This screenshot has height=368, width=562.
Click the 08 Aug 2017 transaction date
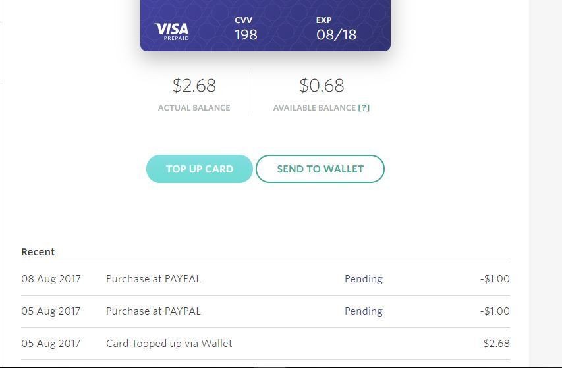tap(51, 279)
